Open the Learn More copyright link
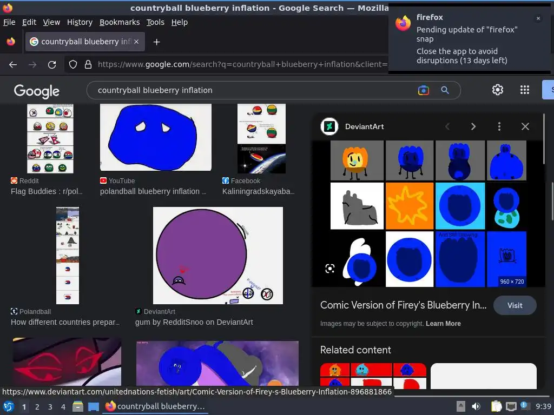This screenshot has height=415, width=554. click(443, 324)
